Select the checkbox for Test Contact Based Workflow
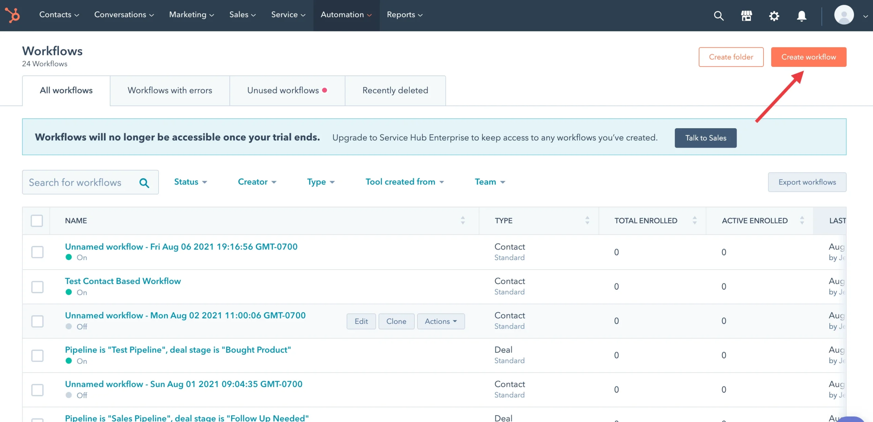The height and width of the screenshot is (422, 873). click(37, 287)
